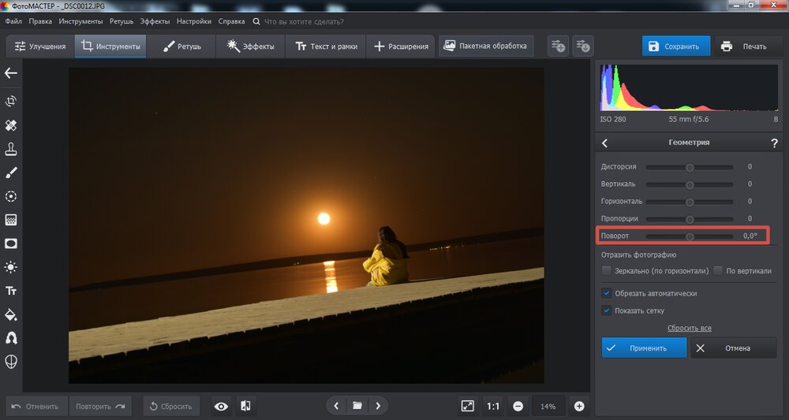
Task: Toggle the 'Показать сетку' checkbox
Action: [607, 310]
